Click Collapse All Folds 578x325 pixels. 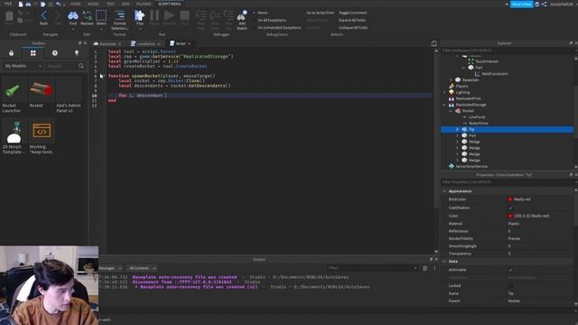click(x=353, y=28)
